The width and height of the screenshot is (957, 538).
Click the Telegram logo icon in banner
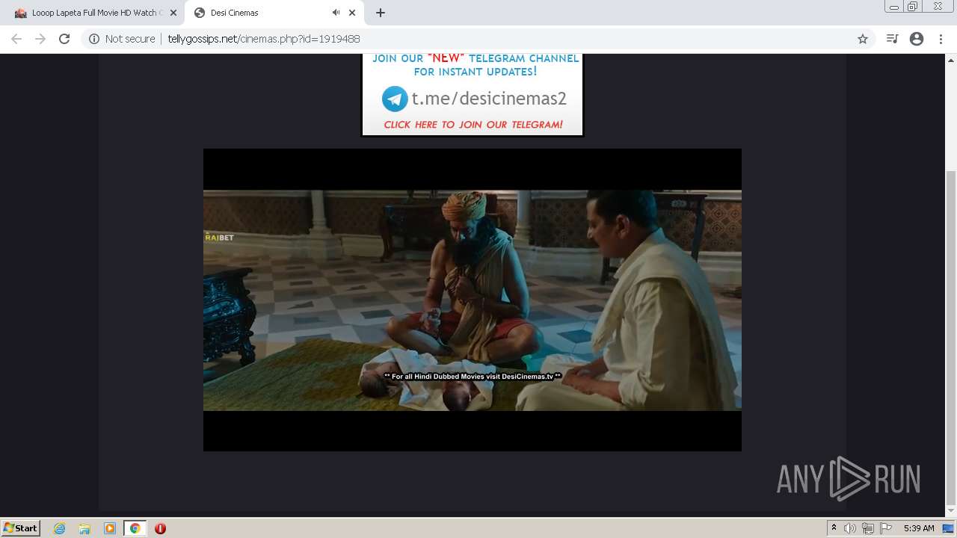395,99
